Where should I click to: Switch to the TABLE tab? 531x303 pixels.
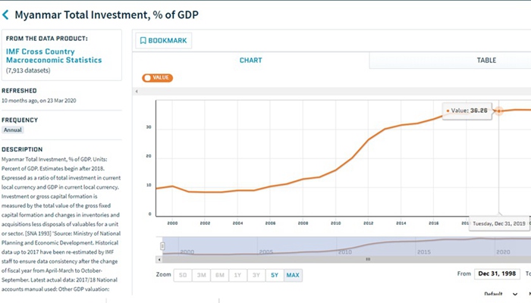click(486, 60)
